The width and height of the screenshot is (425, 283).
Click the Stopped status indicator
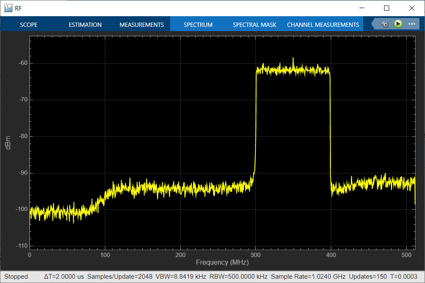click(x=16, y=277)
